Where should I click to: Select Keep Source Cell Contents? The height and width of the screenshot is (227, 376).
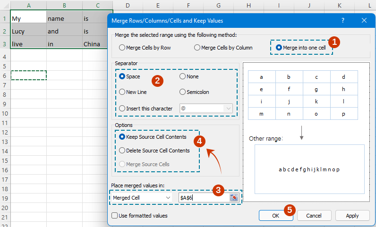pyautogui.click(x=153, y=137)
